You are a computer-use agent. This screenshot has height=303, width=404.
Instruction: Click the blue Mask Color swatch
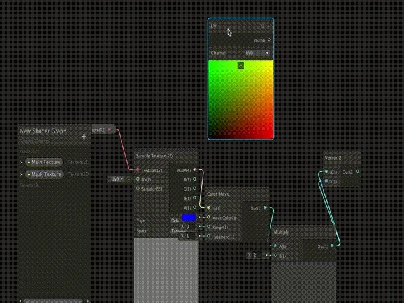(x=189, y=217)
